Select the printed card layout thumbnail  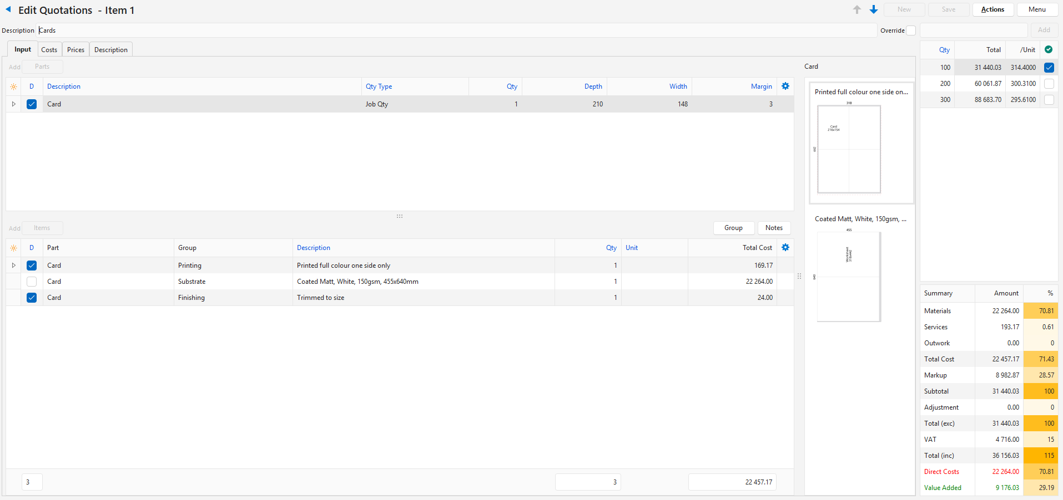tap(849, 149)
